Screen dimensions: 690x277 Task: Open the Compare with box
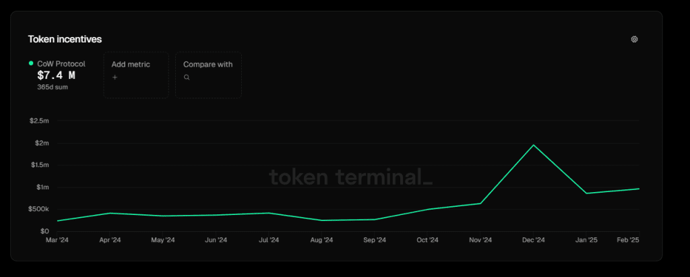209,74
